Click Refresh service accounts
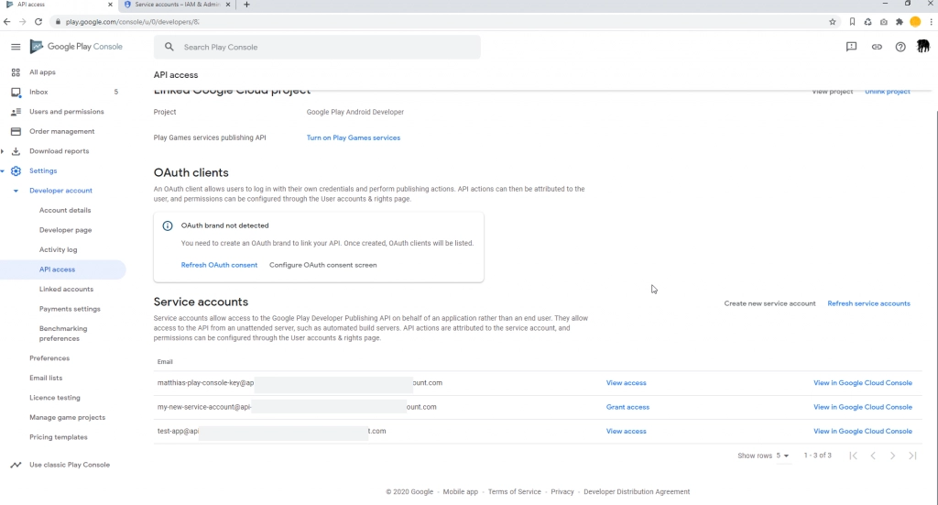 [x=868, y=304]
